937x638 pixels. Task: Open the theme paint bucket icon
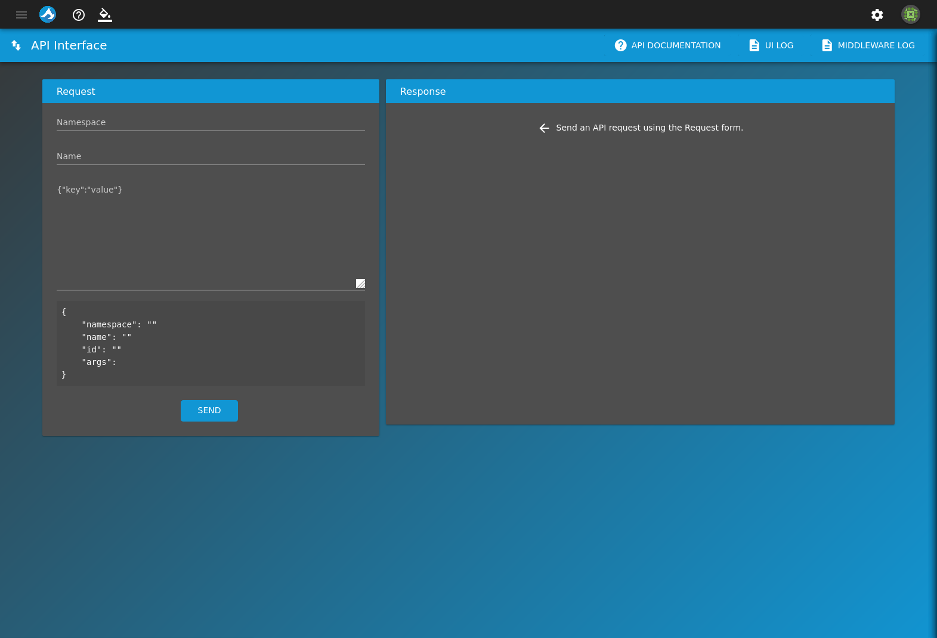105,15
